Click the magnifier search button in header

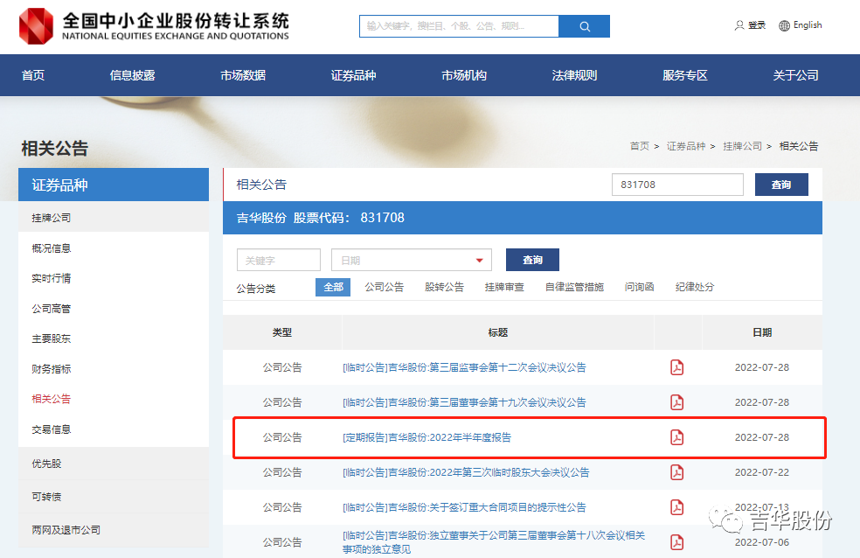click(584, 26)
